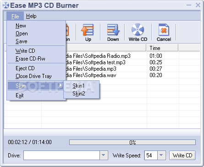
Task: Click the 00:02:12 / 01:14:00 duration readout
Action: [x=30, y=142]
